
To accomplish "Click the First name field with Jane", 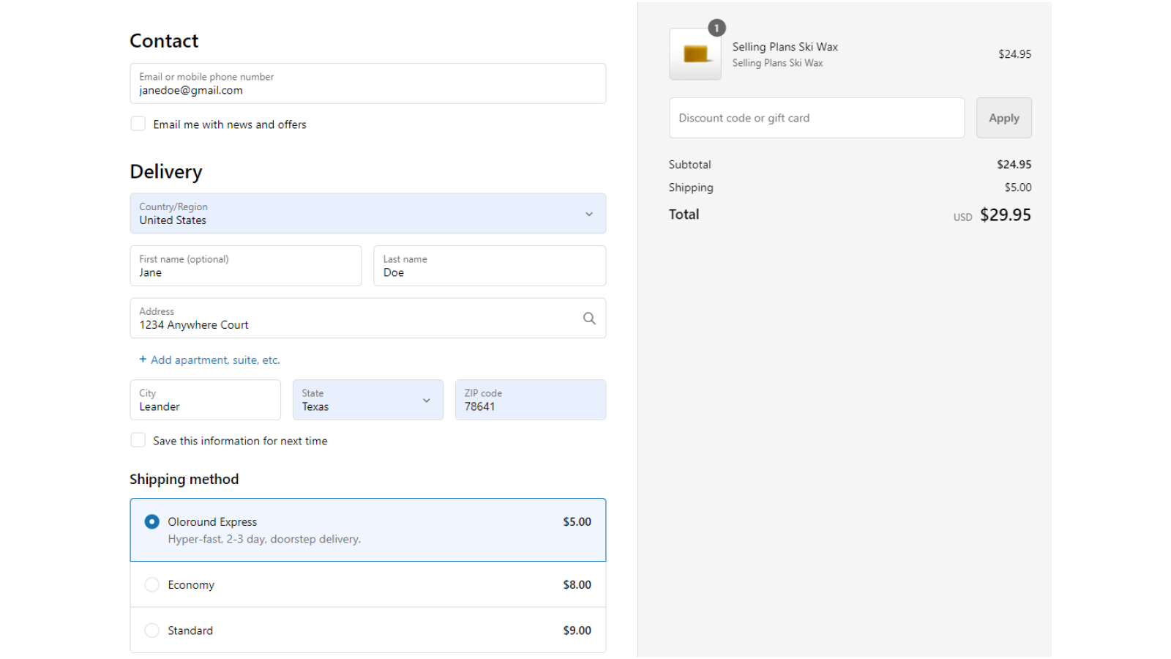I will point(246,266).
